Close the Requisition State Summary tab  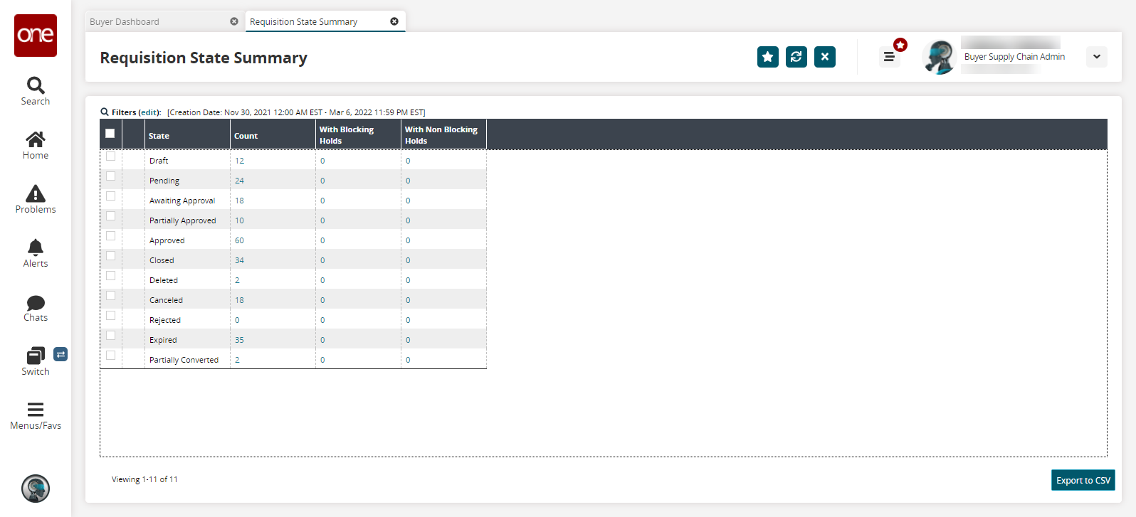coord(394,21)
